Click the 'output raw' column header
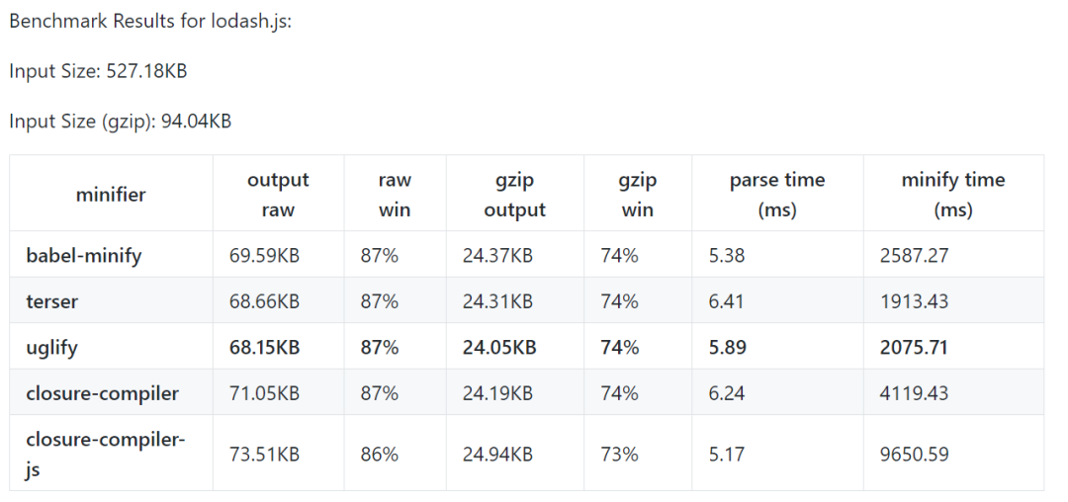Screen dimensions: 1068x502 point(278,195)
